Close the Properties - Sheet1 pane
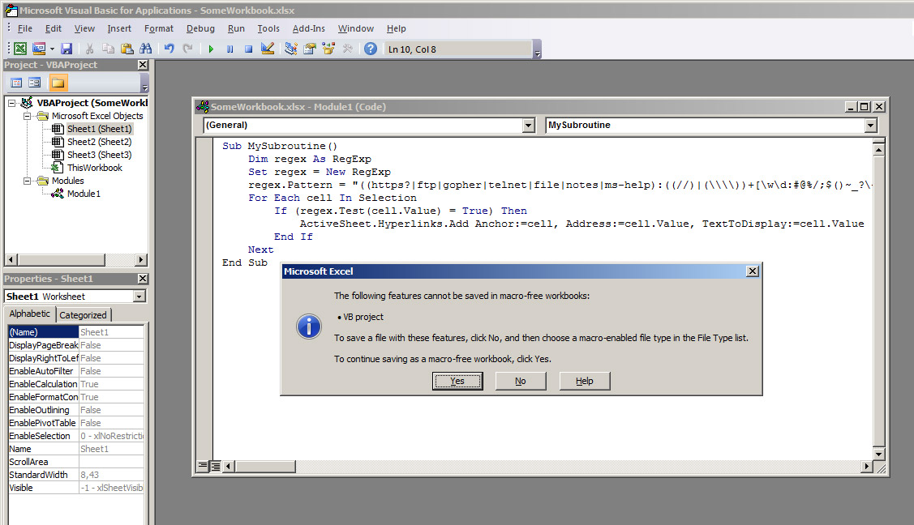Screen dimensions: 914x525 pyautogui.click(x=143, y=279)
